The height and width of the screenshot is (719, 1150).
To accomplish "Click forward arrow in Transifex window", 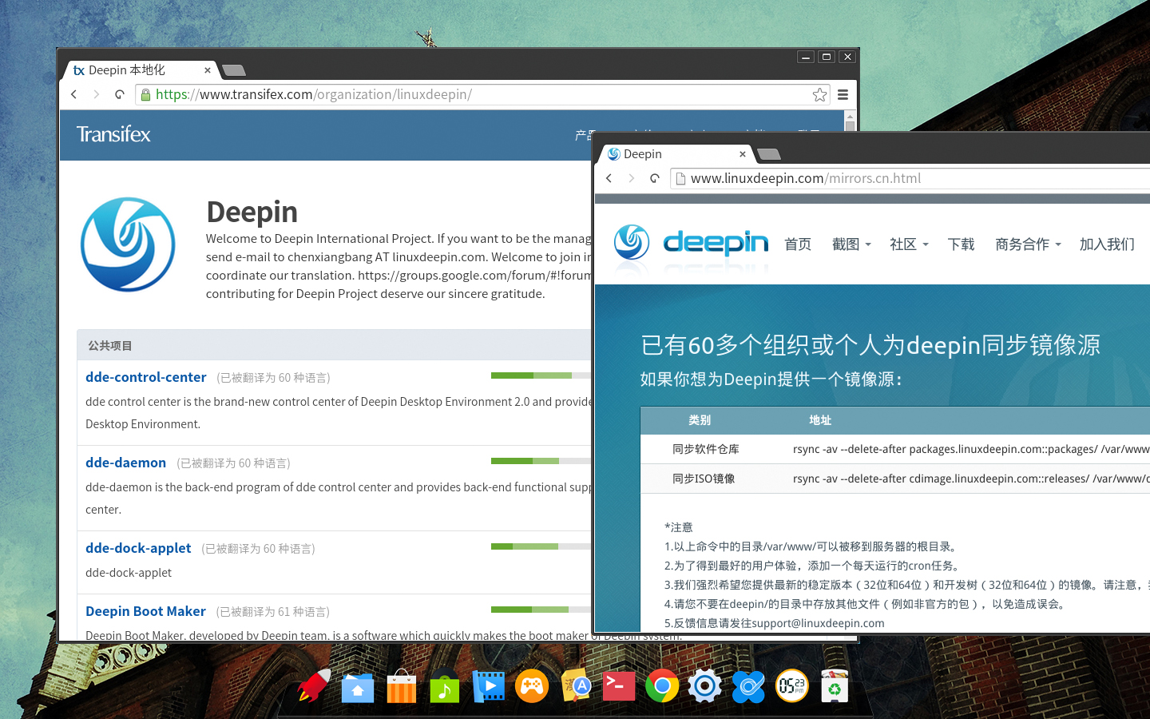I will [97, 94].
